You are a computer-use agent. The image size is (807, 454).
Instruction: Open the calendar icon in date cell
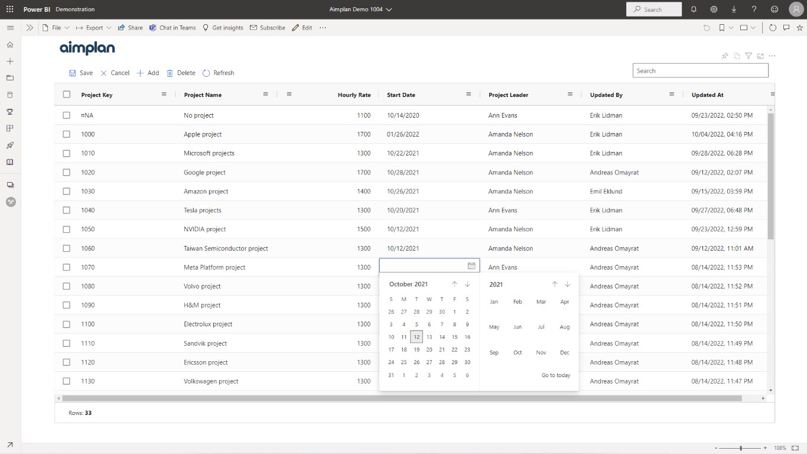471,266
